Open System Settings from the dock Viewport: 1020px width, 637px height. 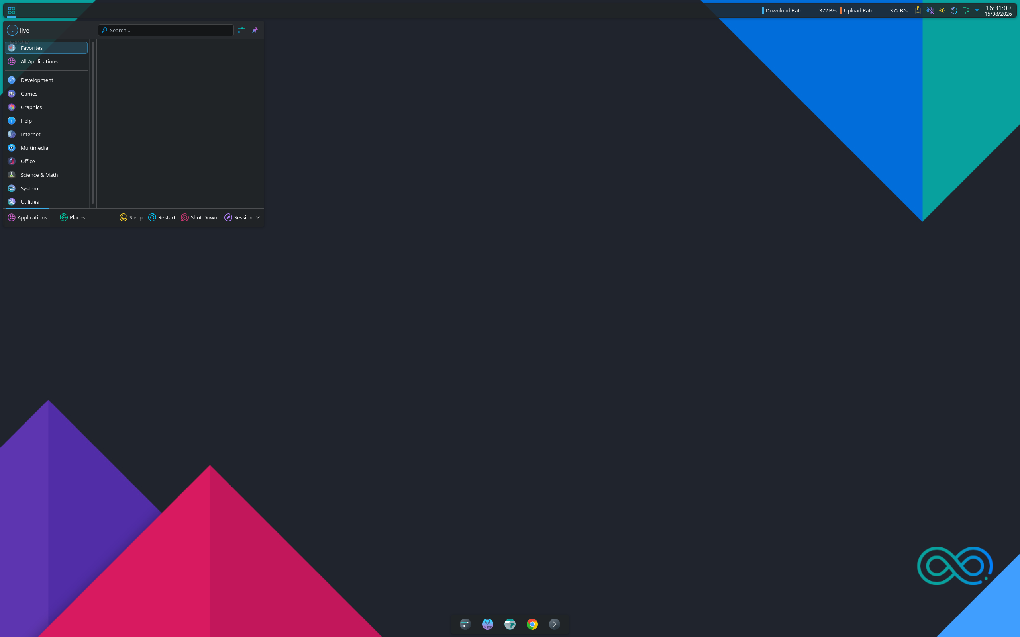pos(465,624)
